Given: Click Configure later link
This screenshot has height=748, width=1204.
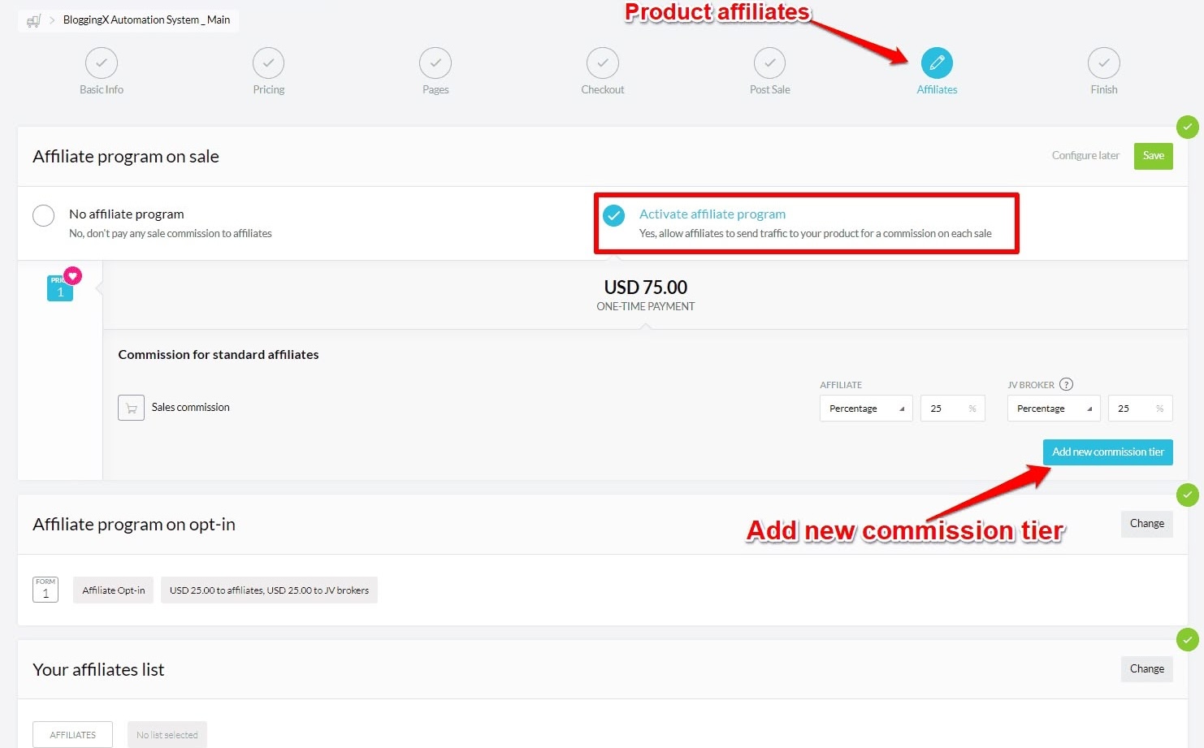Looking at the screenshot, I should tap(1085, 155).
